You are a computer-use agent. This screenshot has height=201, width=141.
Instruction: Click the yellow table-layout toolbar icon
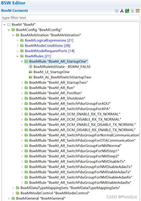[138, 11]
